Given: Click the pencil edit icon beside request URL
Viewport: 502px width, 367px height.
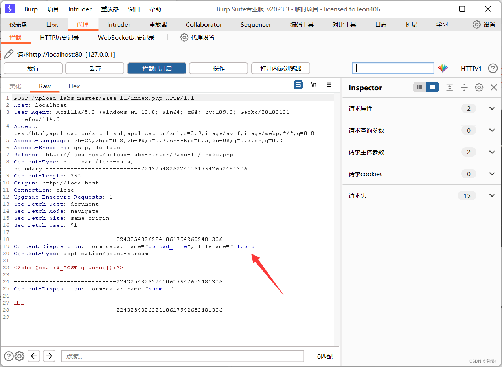Looking at the screenshot, I should click(9, 54).
